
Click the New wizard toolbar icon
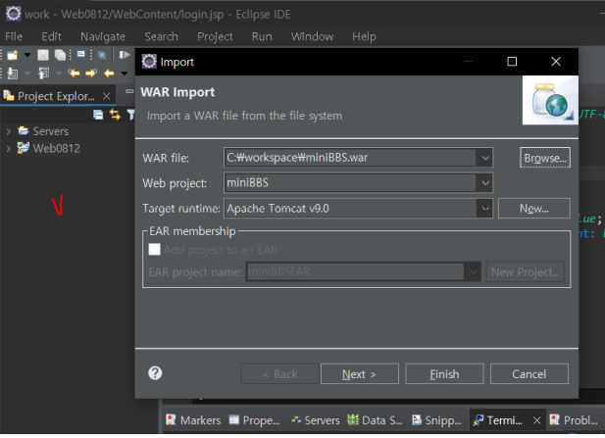point(13,55)
